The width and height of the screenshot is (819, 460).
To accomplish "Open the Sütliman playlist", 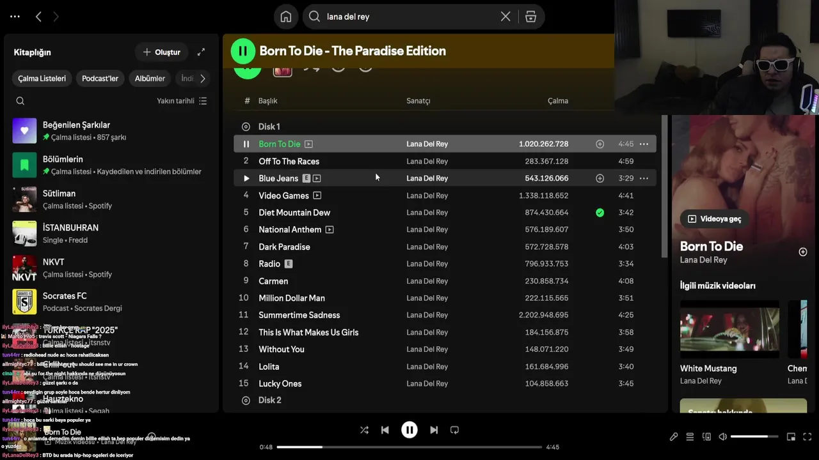I will coord(112,199).
